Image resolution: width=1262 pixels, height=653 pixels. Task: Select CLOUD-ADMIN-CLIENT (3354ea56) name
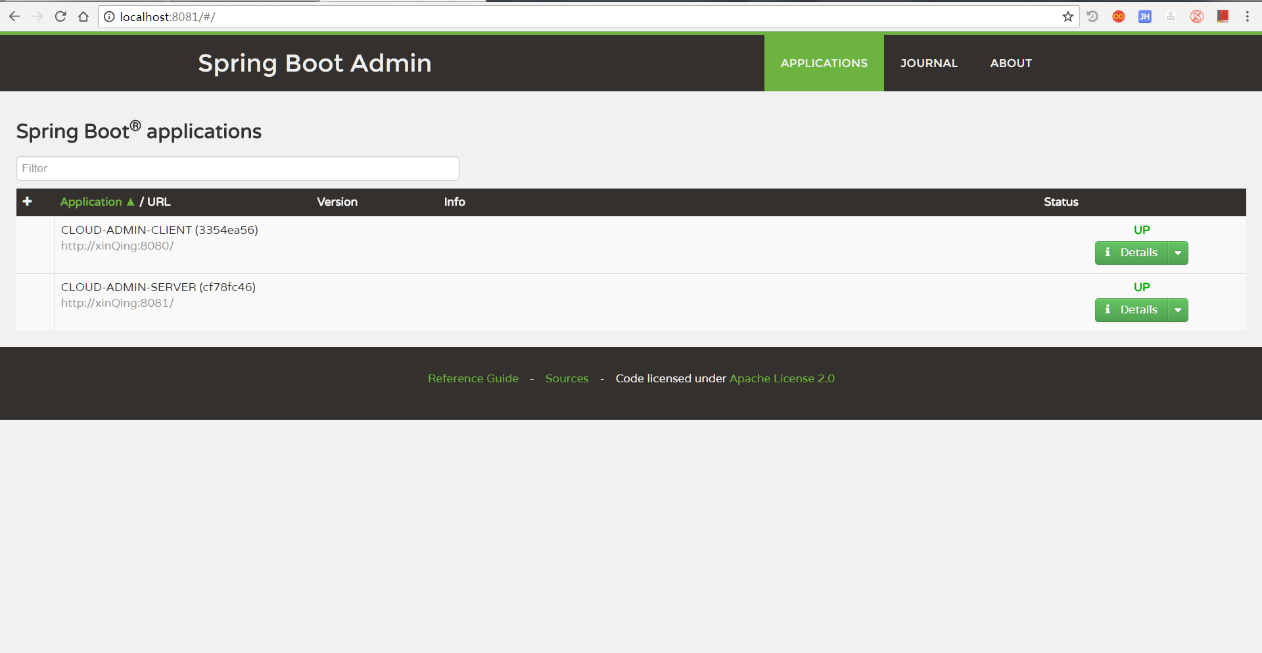(x=160, y=230)
